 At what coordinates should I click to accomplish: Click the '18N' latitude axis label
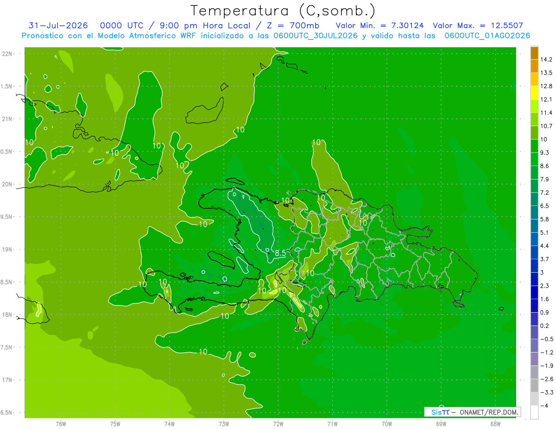[7, 314]
